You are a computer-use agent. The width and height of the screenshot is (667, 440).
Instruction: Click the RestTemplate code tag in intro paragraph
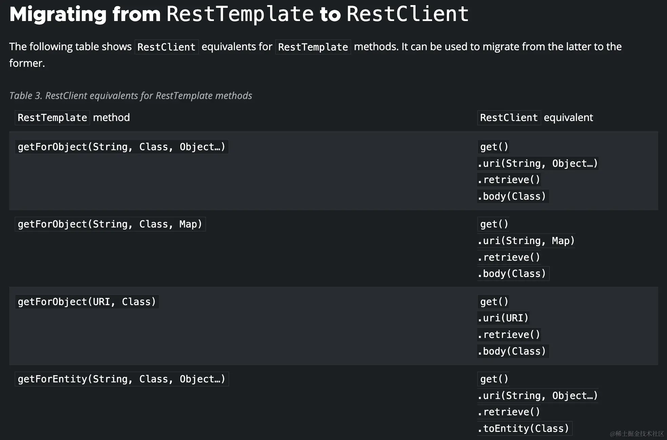312,47
